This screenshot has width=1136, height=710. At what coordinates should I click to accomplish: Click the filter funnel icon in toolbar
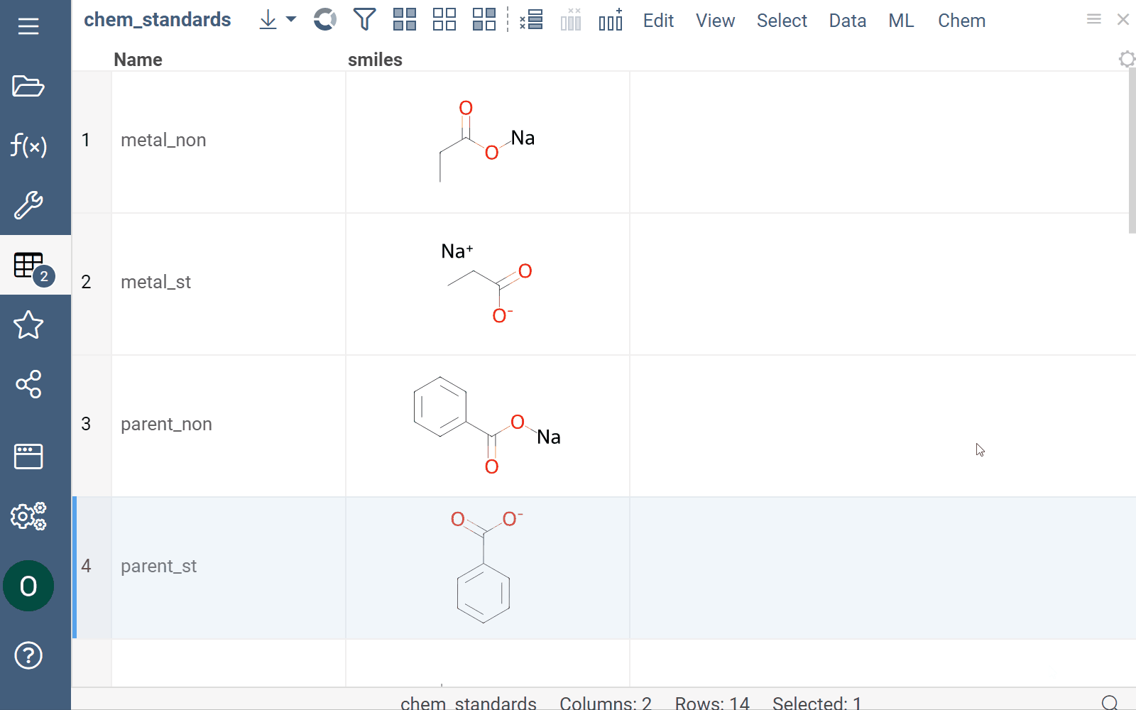364,20
